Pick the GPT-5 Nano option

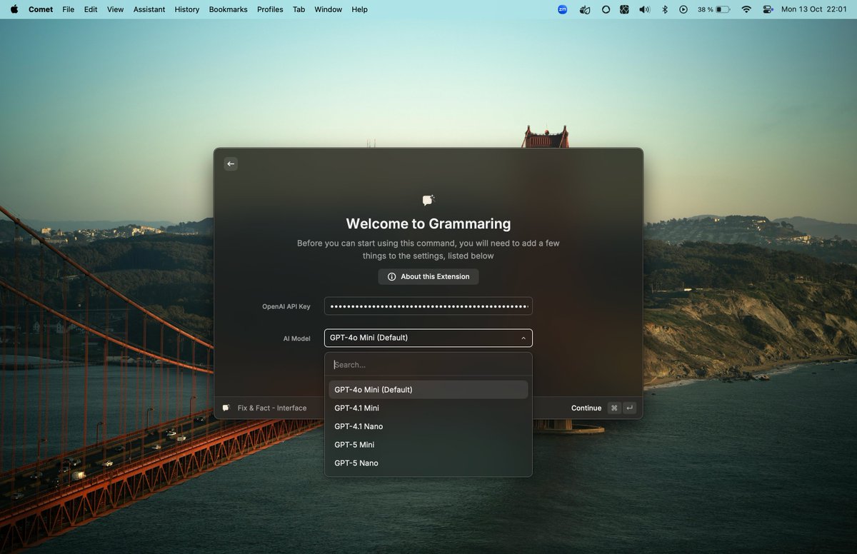tap(428, 463)
